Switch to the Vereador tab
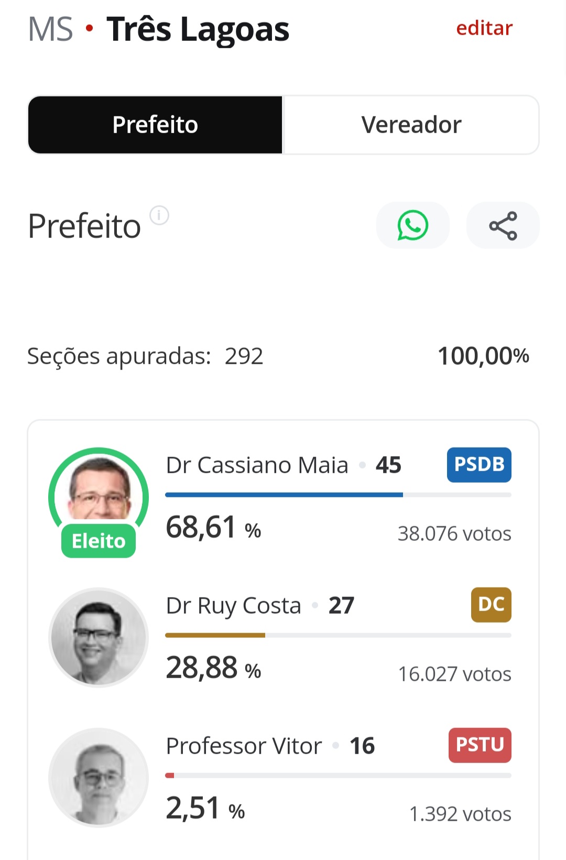This screenshot has width=566, height=860. pos(411,125)
